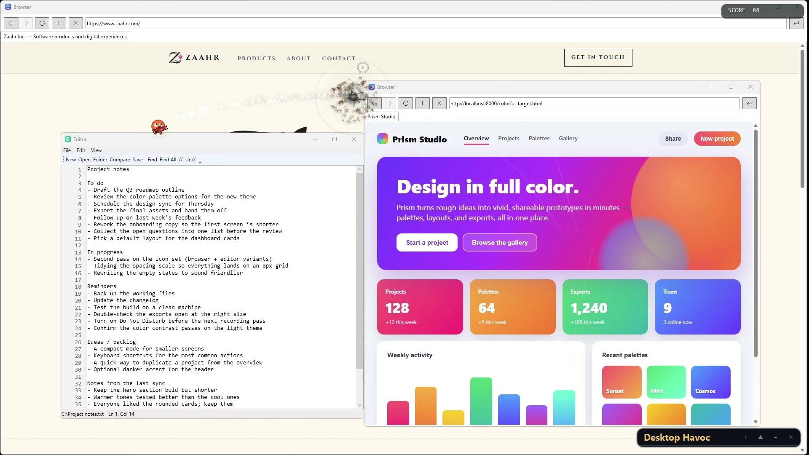809x455 pixels.
Task: Click GET IN TOUCH on Zaahr site
Action: (598, 57)
